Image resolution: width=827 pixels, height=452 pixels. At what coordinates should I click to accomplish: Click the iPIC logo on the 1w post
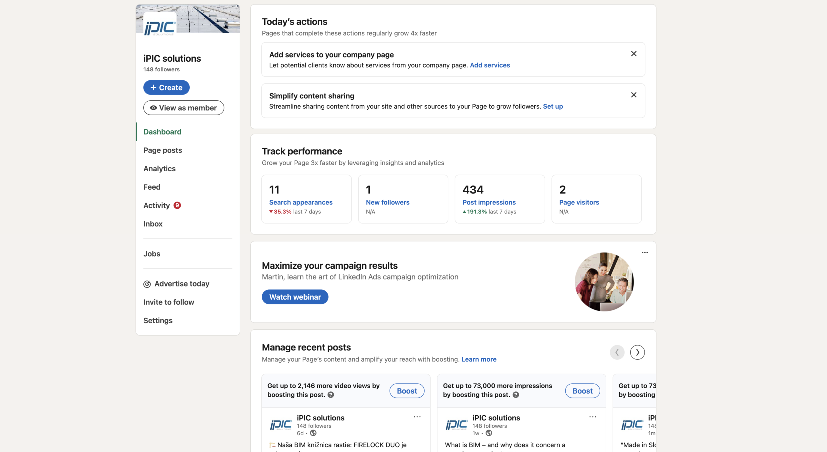click(x=456, y=425)
